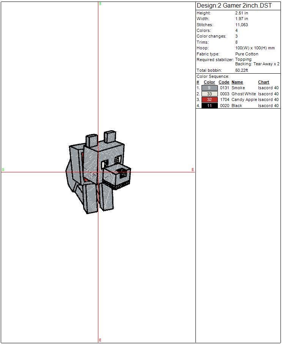282x344 pixels.
Task: Click the underlined Color column header
Action: 209,82
